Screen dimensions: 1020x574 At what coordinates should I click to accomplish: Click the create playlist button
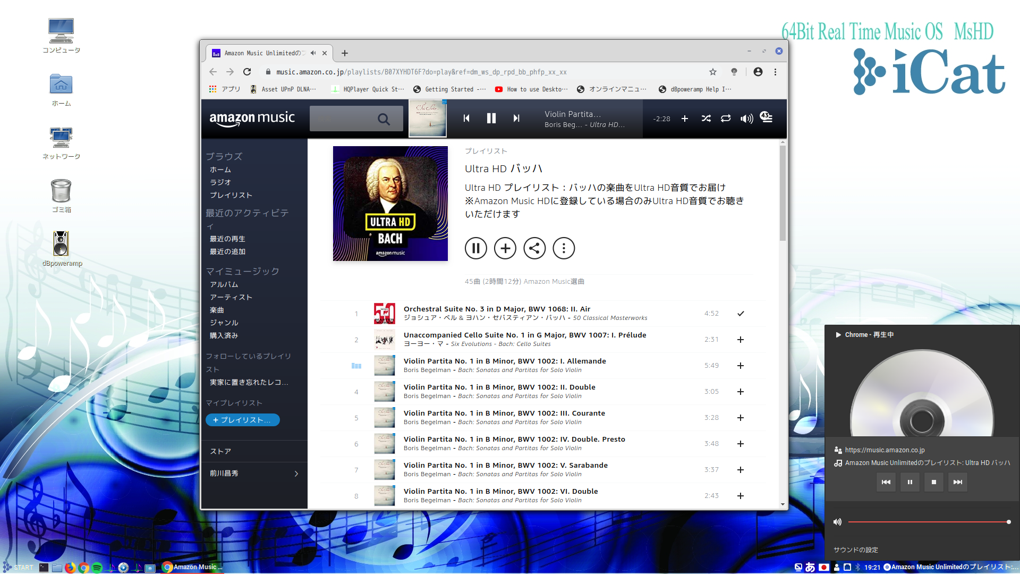coord(243,420)
